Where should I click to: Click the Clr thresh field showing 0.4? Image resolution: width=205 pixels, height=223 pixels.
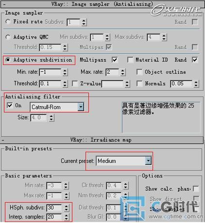pyautogui.click(x=114, y=186)
